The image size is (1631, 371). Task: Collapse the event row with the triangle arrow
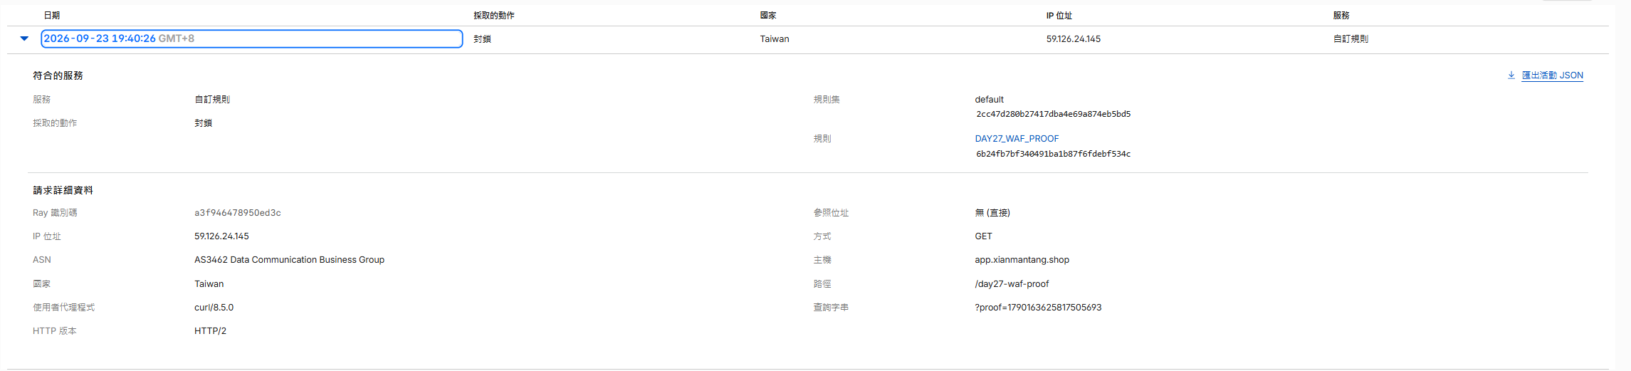coord(24,38)
